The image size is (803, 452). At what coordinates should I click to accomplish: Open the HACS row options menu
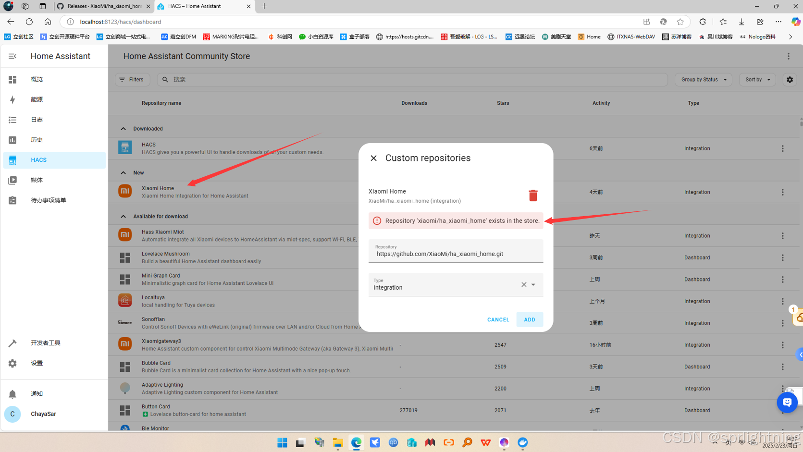pyautogui.click(x=782, y=148)
